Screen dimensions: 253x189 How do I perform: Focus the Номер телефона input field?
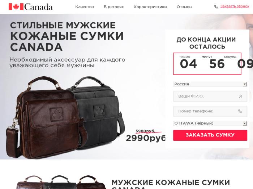tap(210, 111)
